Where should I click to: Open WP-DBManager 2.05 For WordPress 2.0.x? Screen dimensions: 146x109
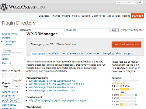(52, 88)
